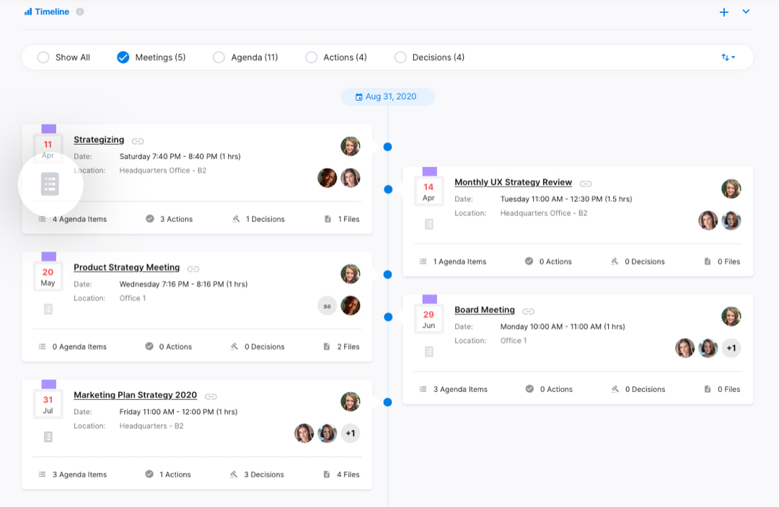Image resolution: width=779 pixels, height=507 pixels.
Task: Click the file icon beside 1 Files
Action: click(x=328, y=219)
